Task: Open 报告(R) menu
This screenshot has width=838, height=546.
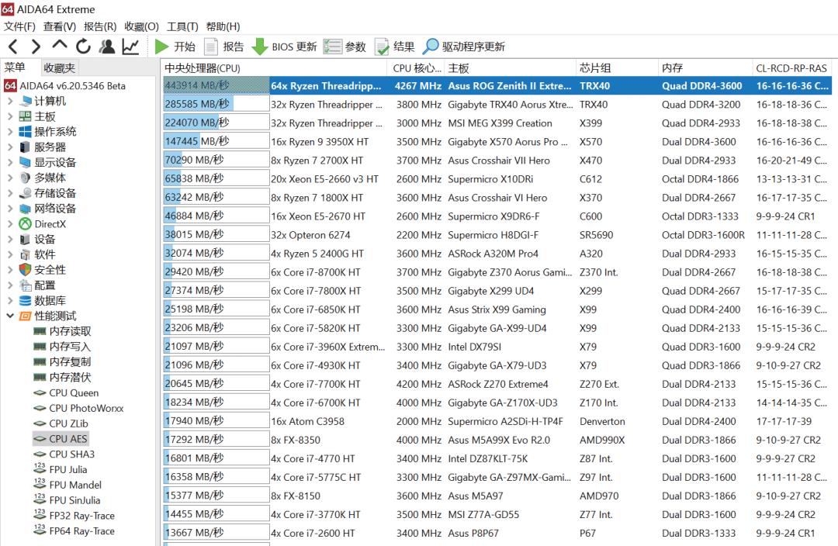Action: click(100, 26)
